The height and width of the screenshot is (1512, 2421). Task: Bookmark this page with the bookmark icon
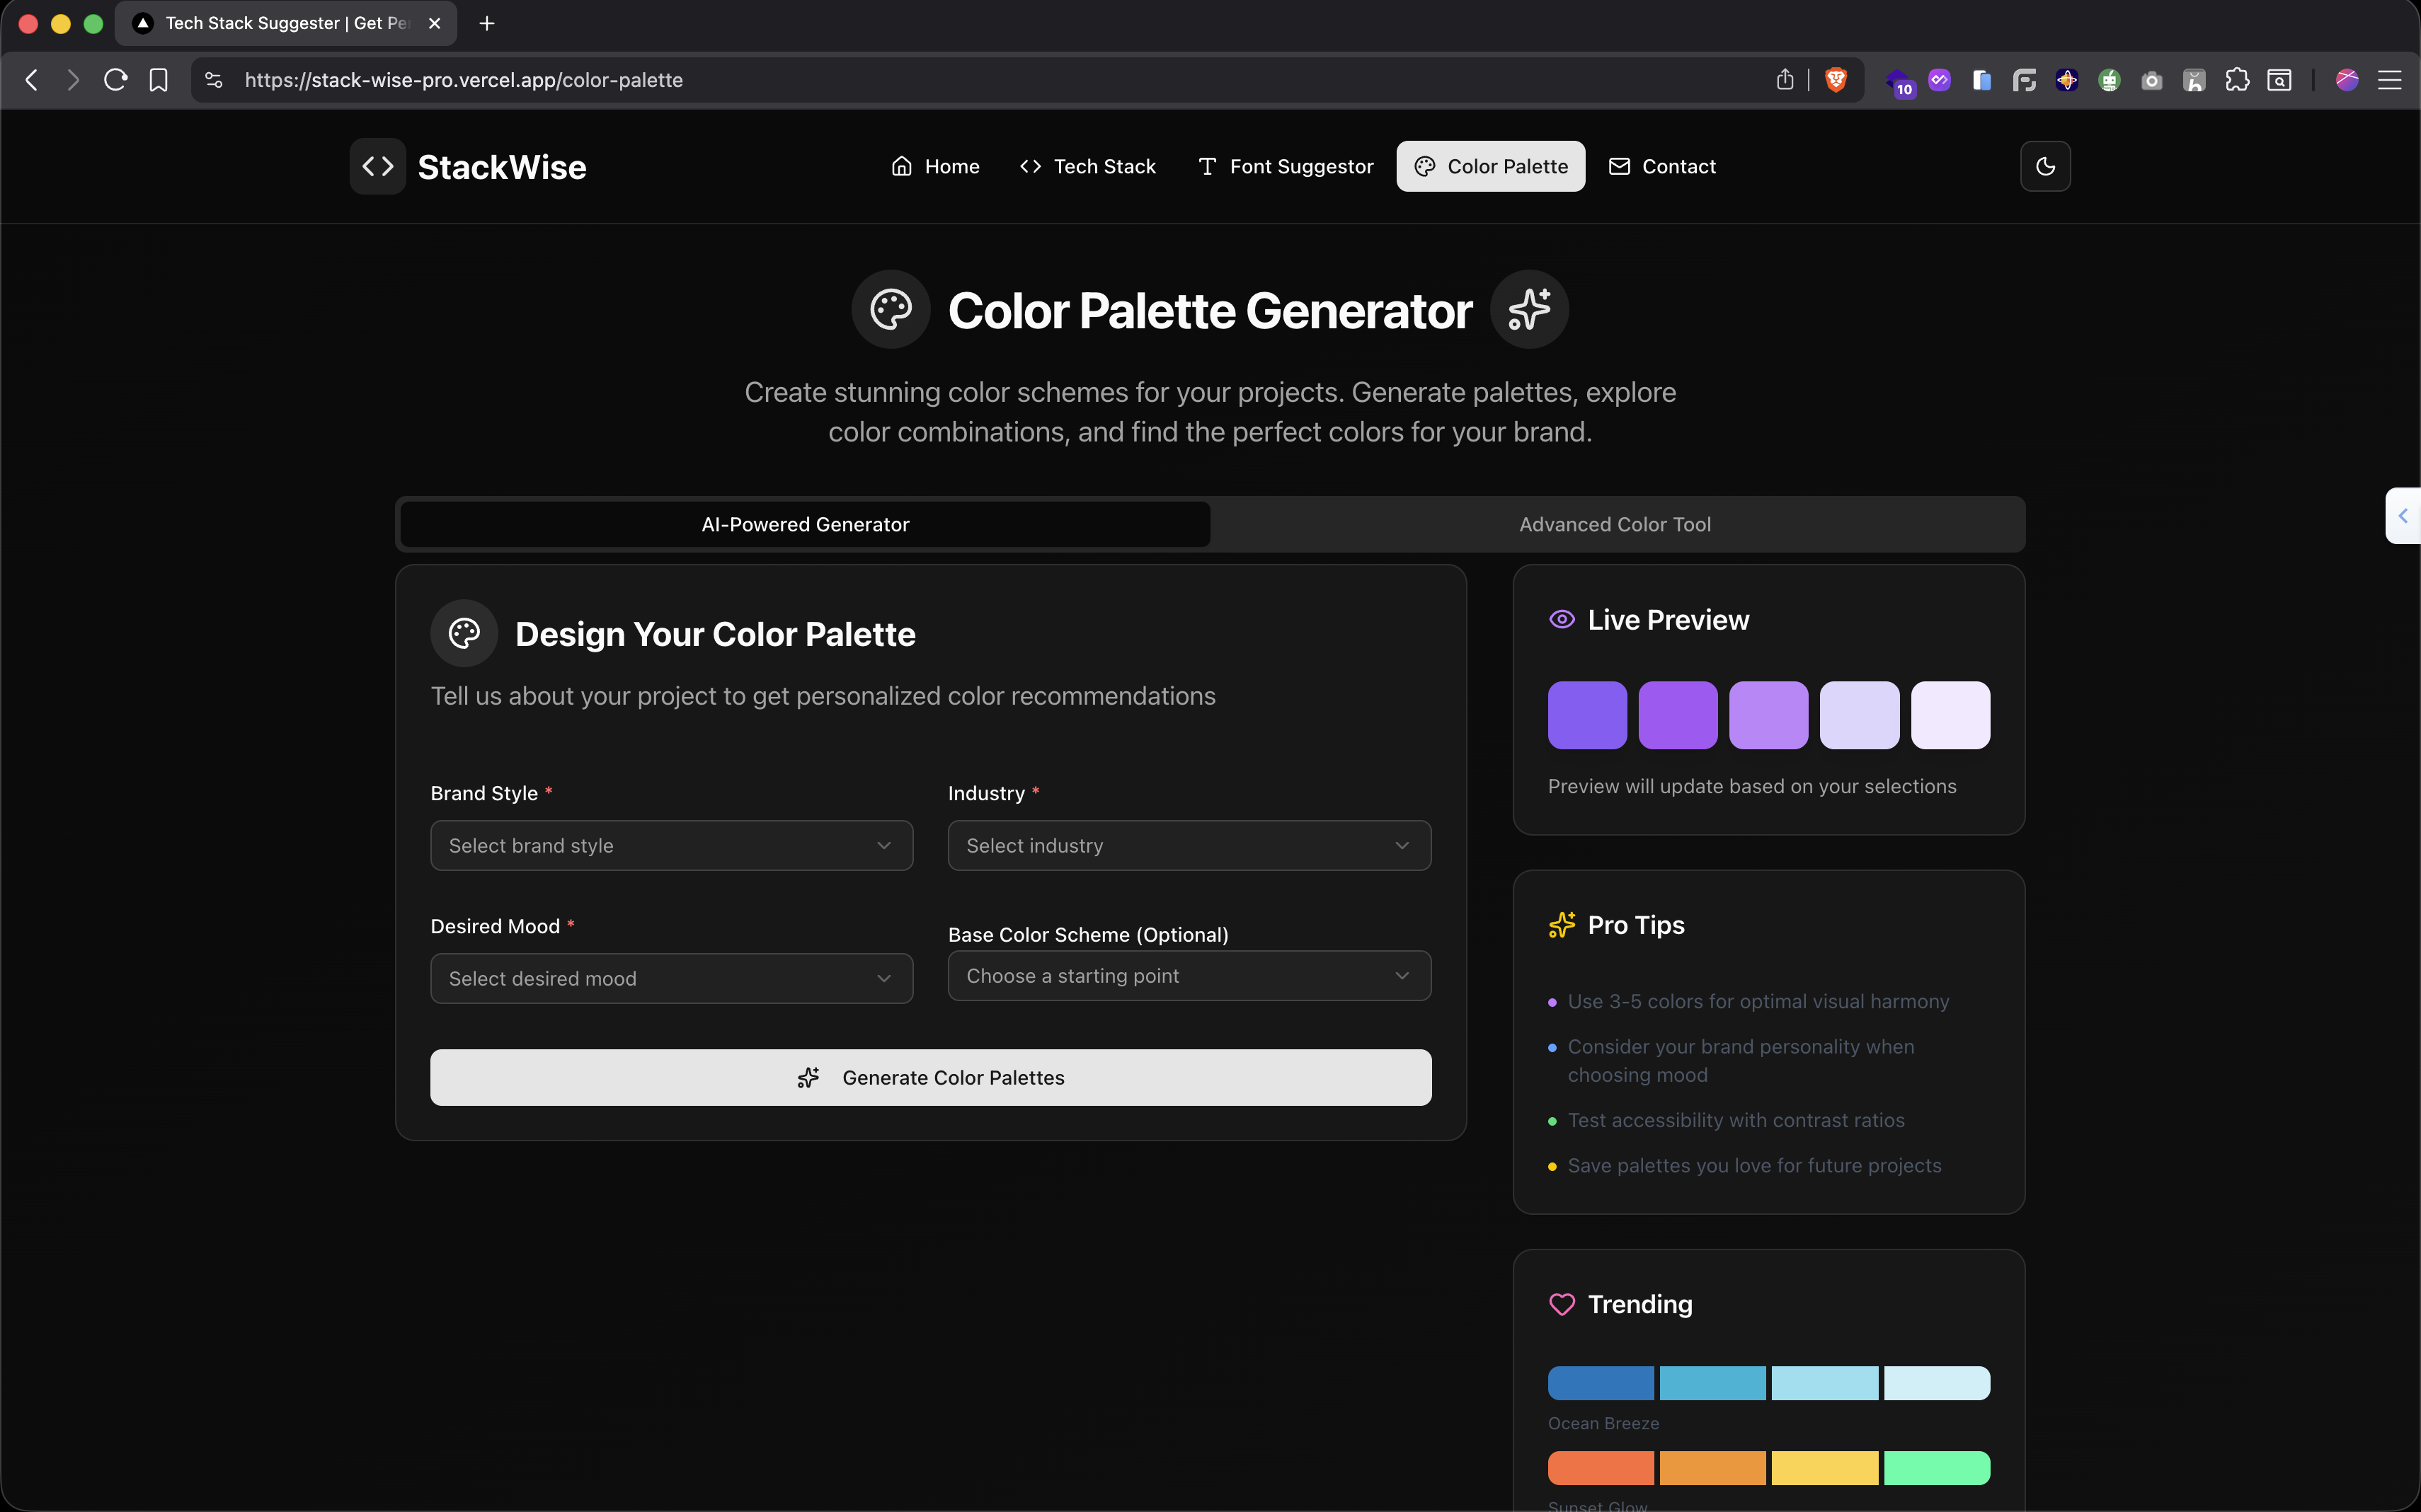(x=158, y=80)
